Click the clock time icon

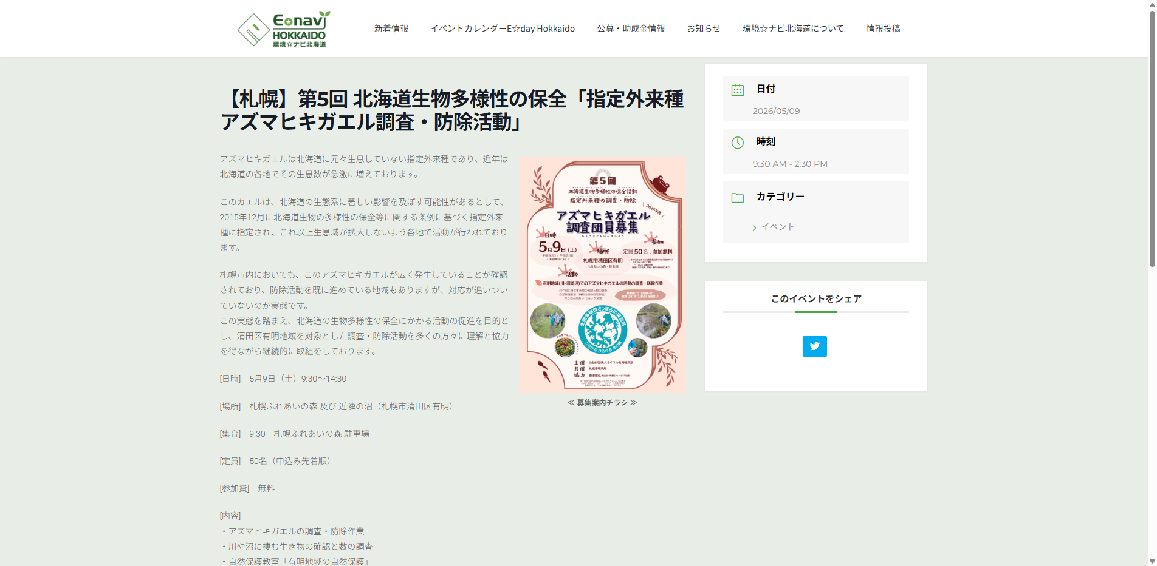(737, 143)
